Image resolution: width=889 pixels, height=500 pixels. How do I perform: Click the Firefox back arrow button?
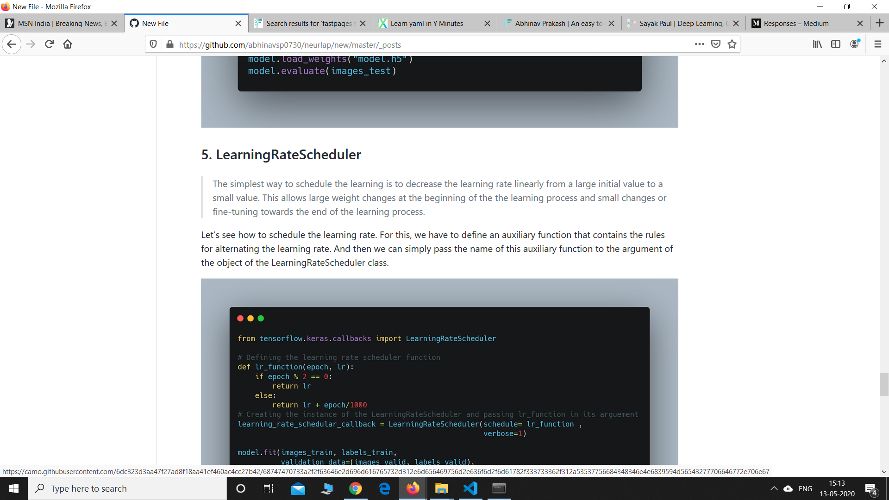(12, 44)
